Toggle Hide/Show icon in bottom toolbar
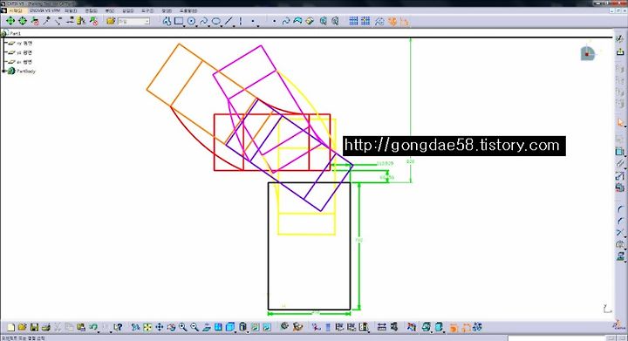The height and width of the screenshot is (341, 628). tap(255, 327)
